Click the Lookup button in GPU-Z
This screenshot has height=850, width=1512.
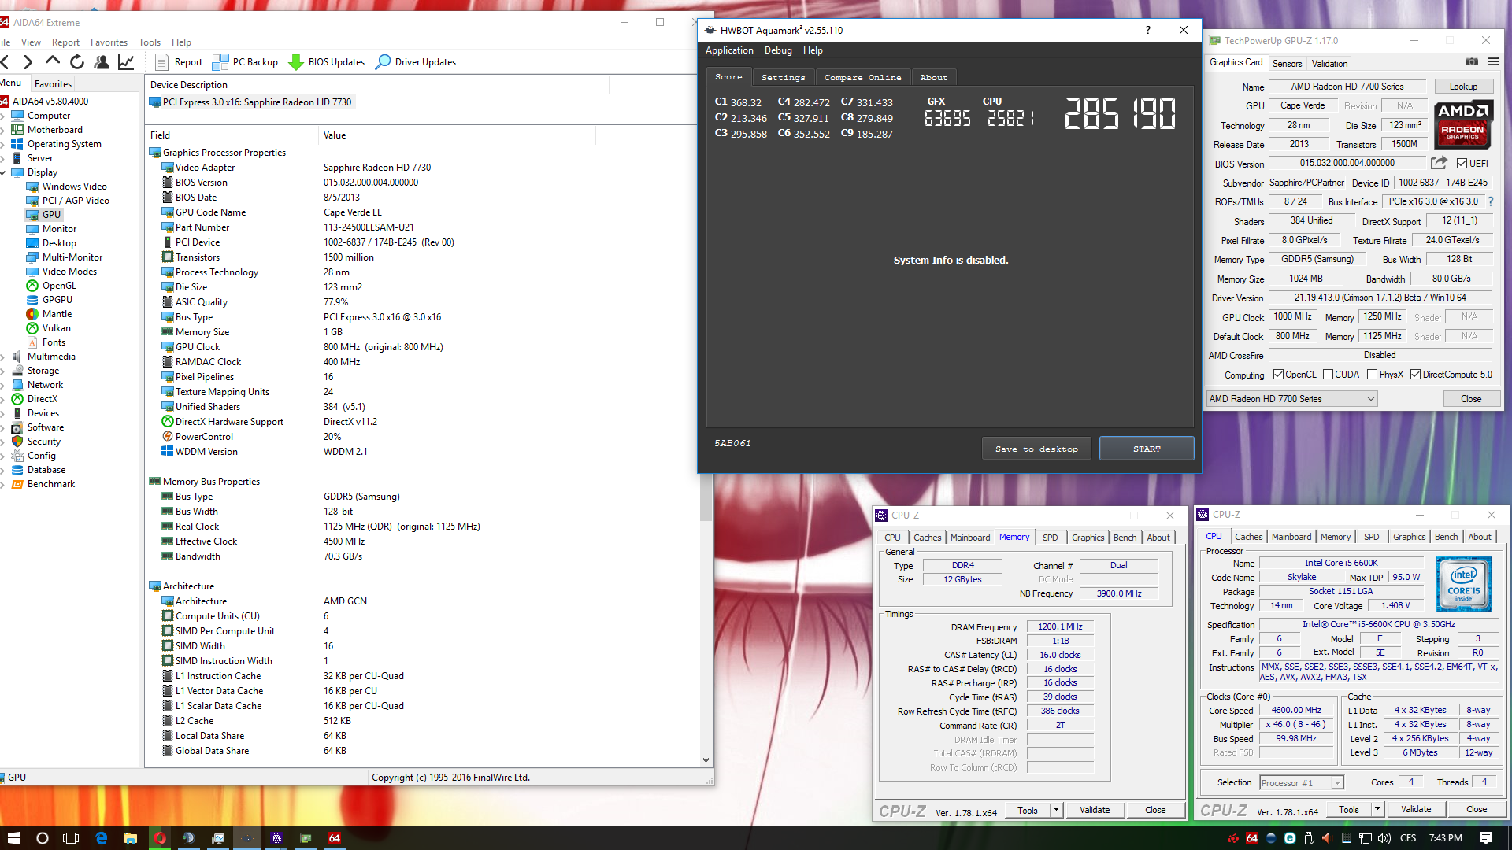[x=1463, y=87]
